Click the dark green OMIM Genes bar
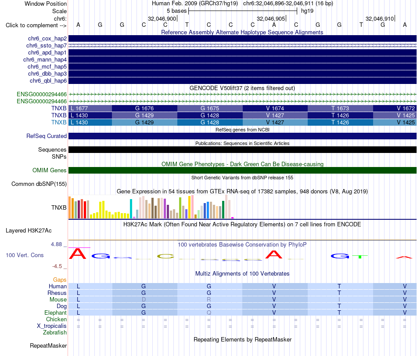Image resolution: width=417 pixels, height=356 pixels. pyautogui.click(x=242, y=171)
